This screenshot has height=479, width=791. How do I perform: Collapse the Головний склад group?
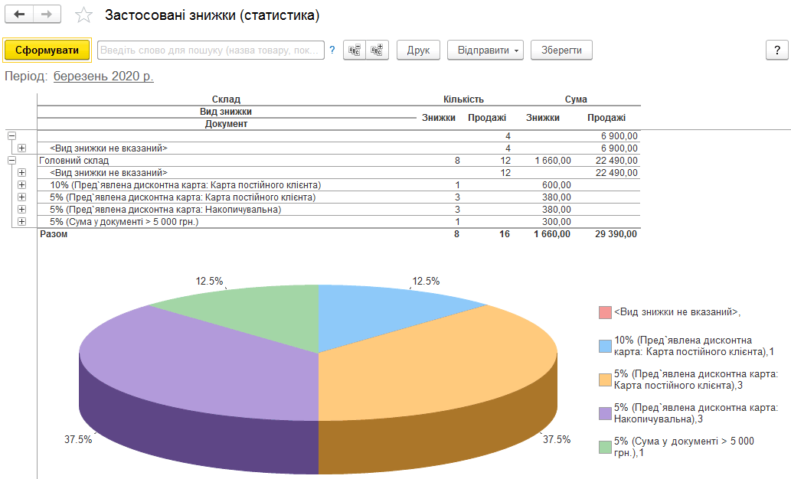[11, 161]
